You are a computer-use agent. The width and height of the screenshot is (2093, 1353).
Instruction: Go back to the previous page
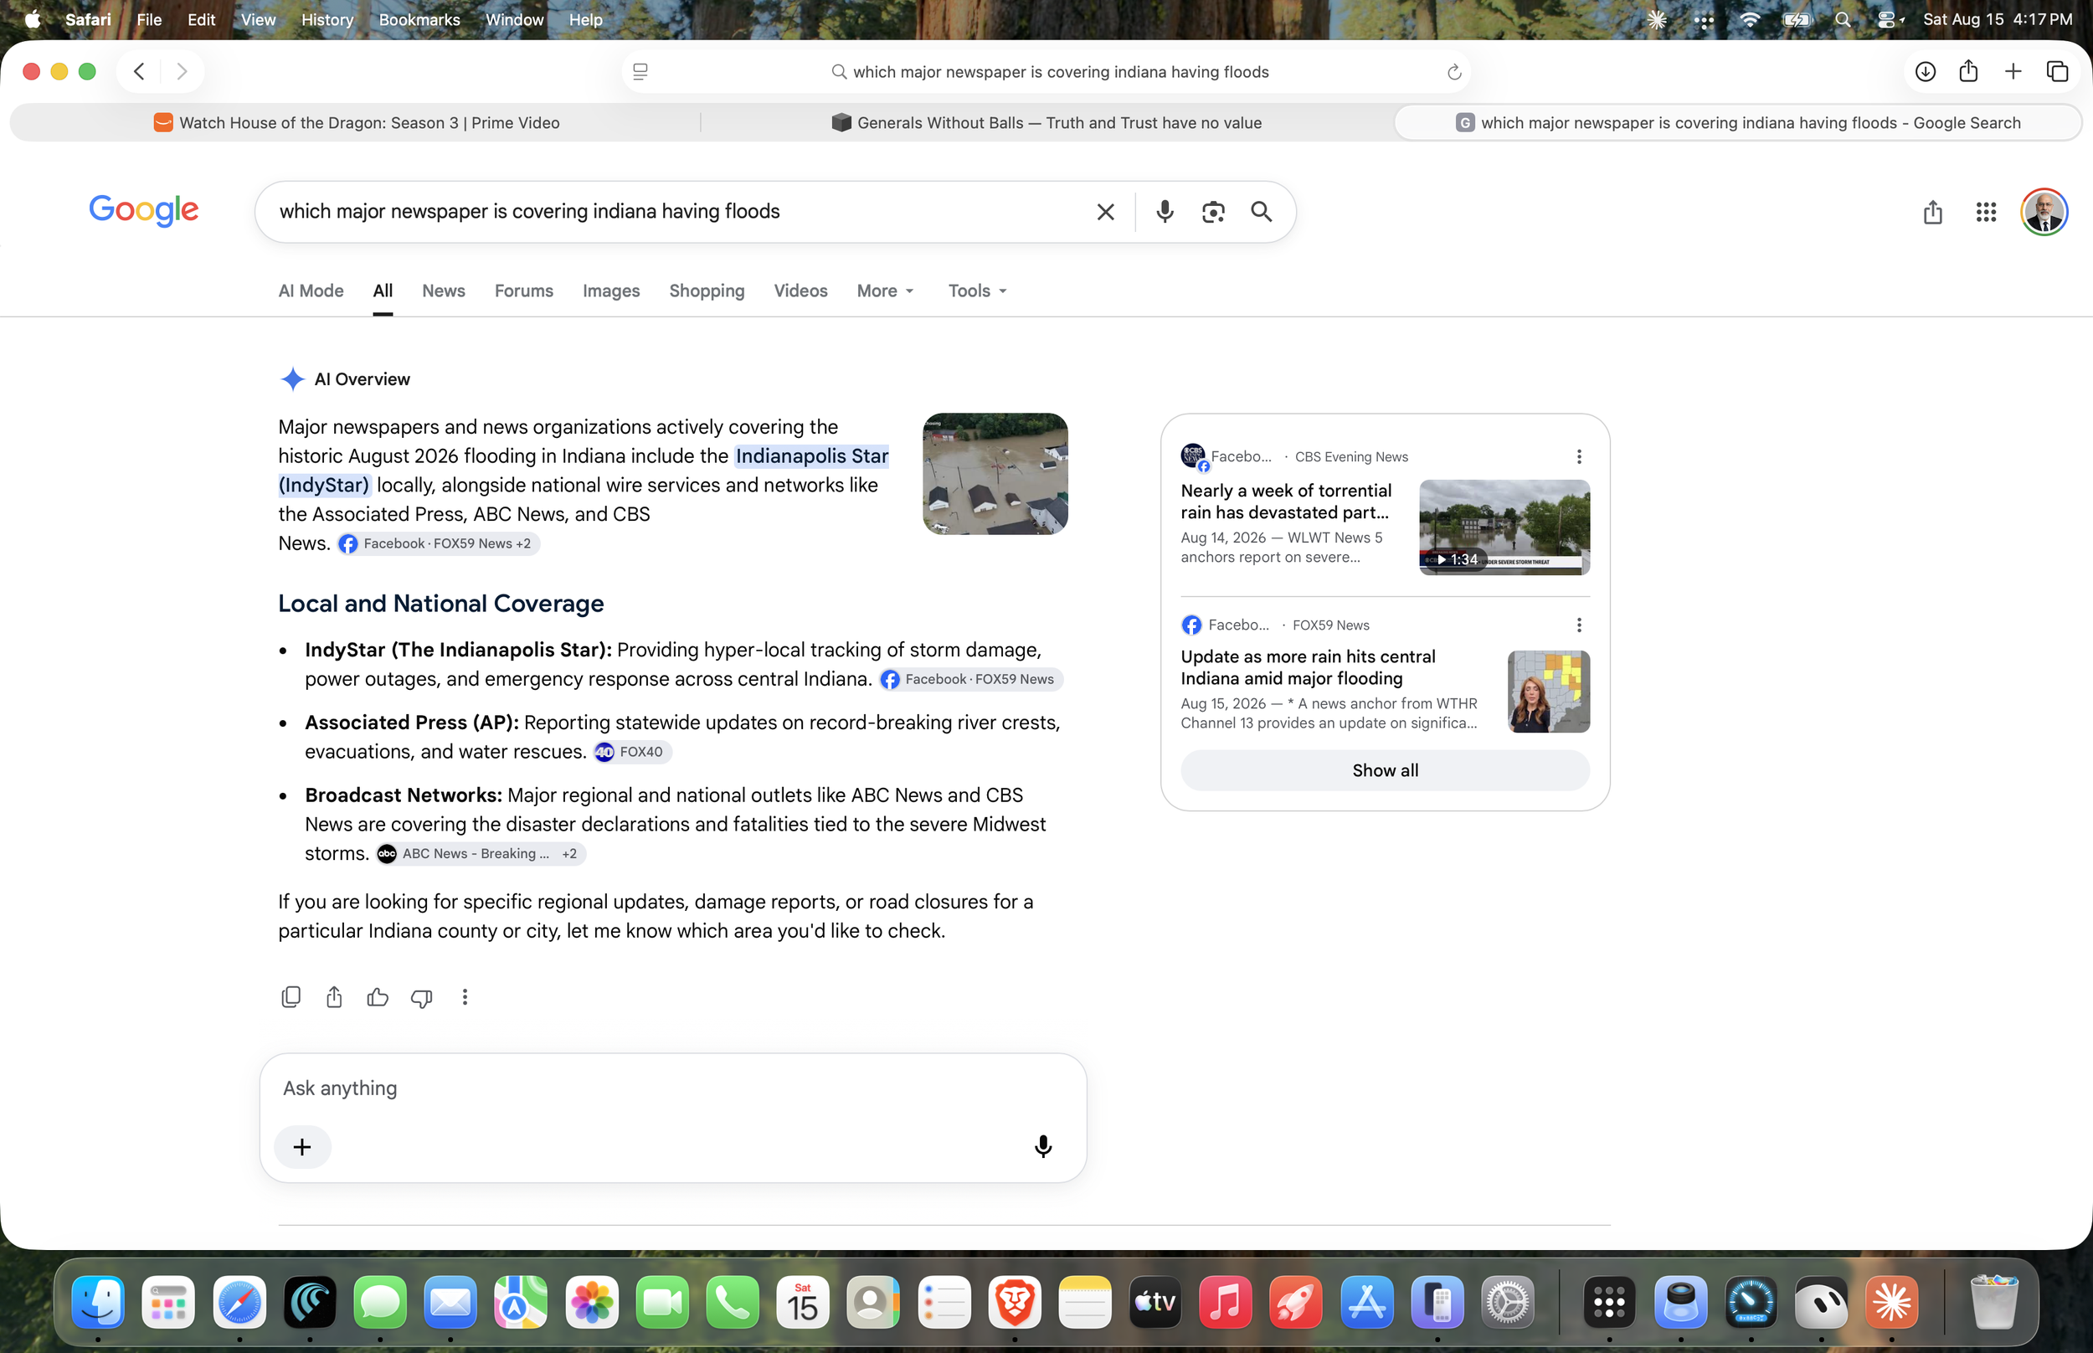[x=139, y=71]
